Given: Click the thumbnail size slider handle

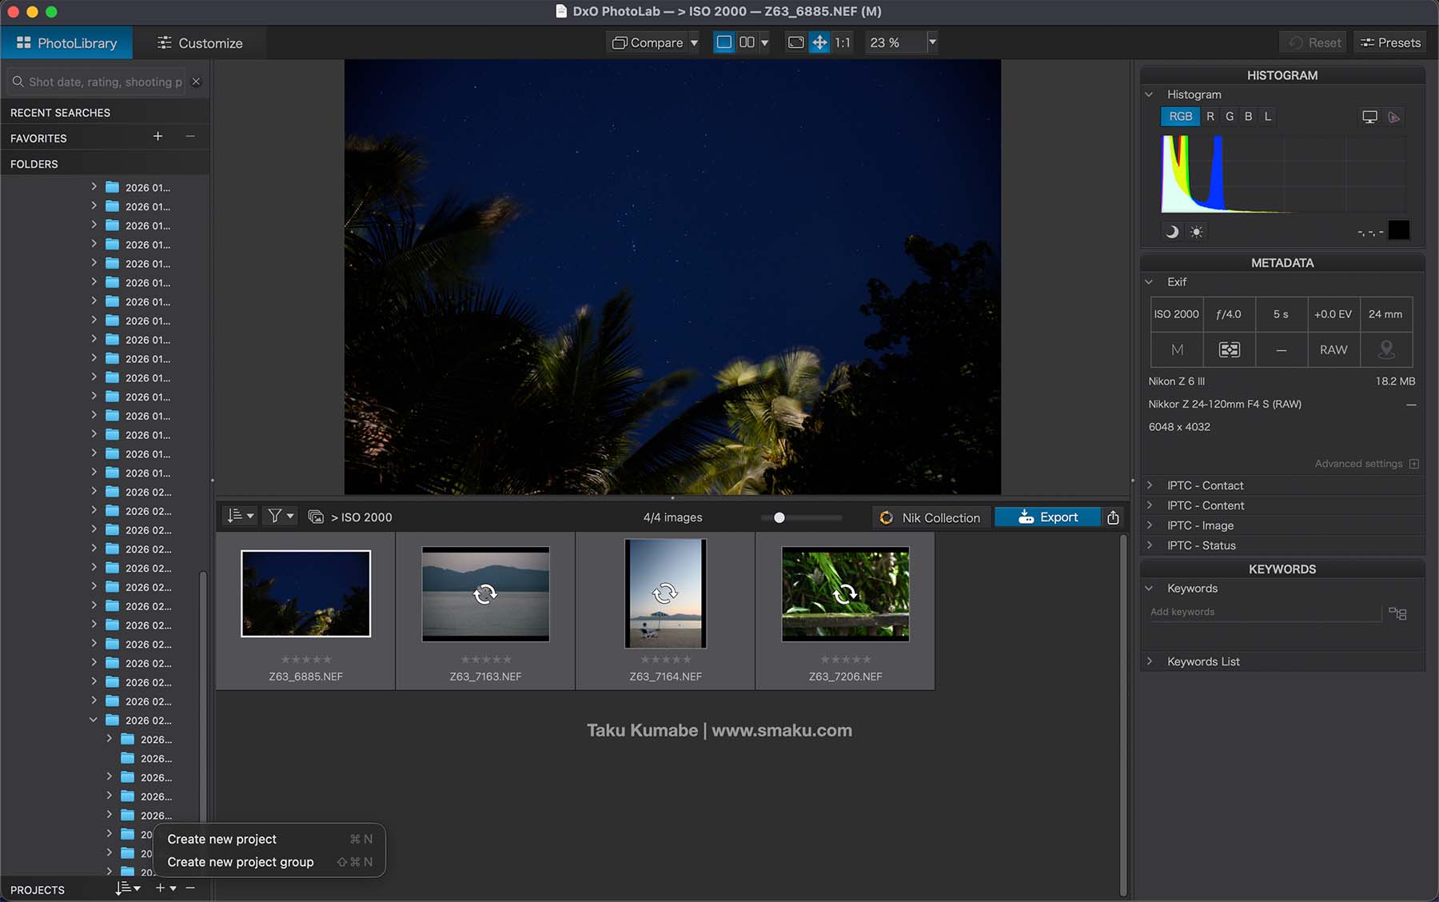Looking at the screenshot, I should click(x=779, y=517).
